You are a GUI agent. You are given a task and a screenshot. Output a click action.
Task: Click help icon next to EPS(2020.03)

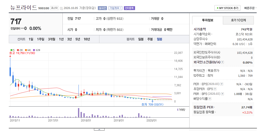[222, 84]
